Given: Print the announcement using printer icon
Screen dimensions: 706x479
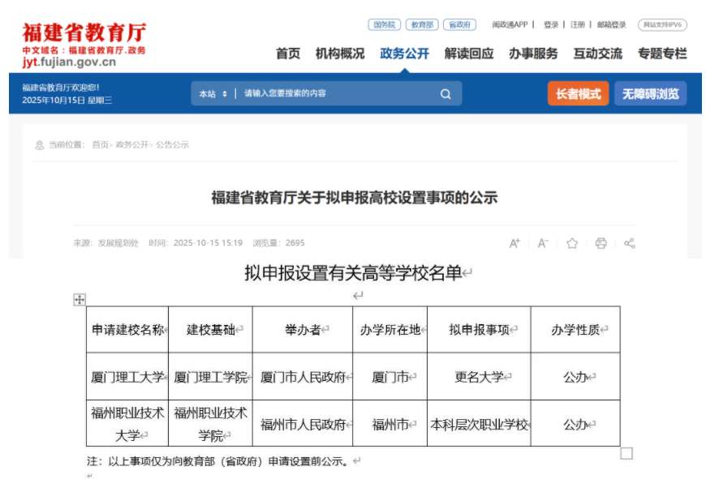Looking at the screenshot, I should 601,243.
